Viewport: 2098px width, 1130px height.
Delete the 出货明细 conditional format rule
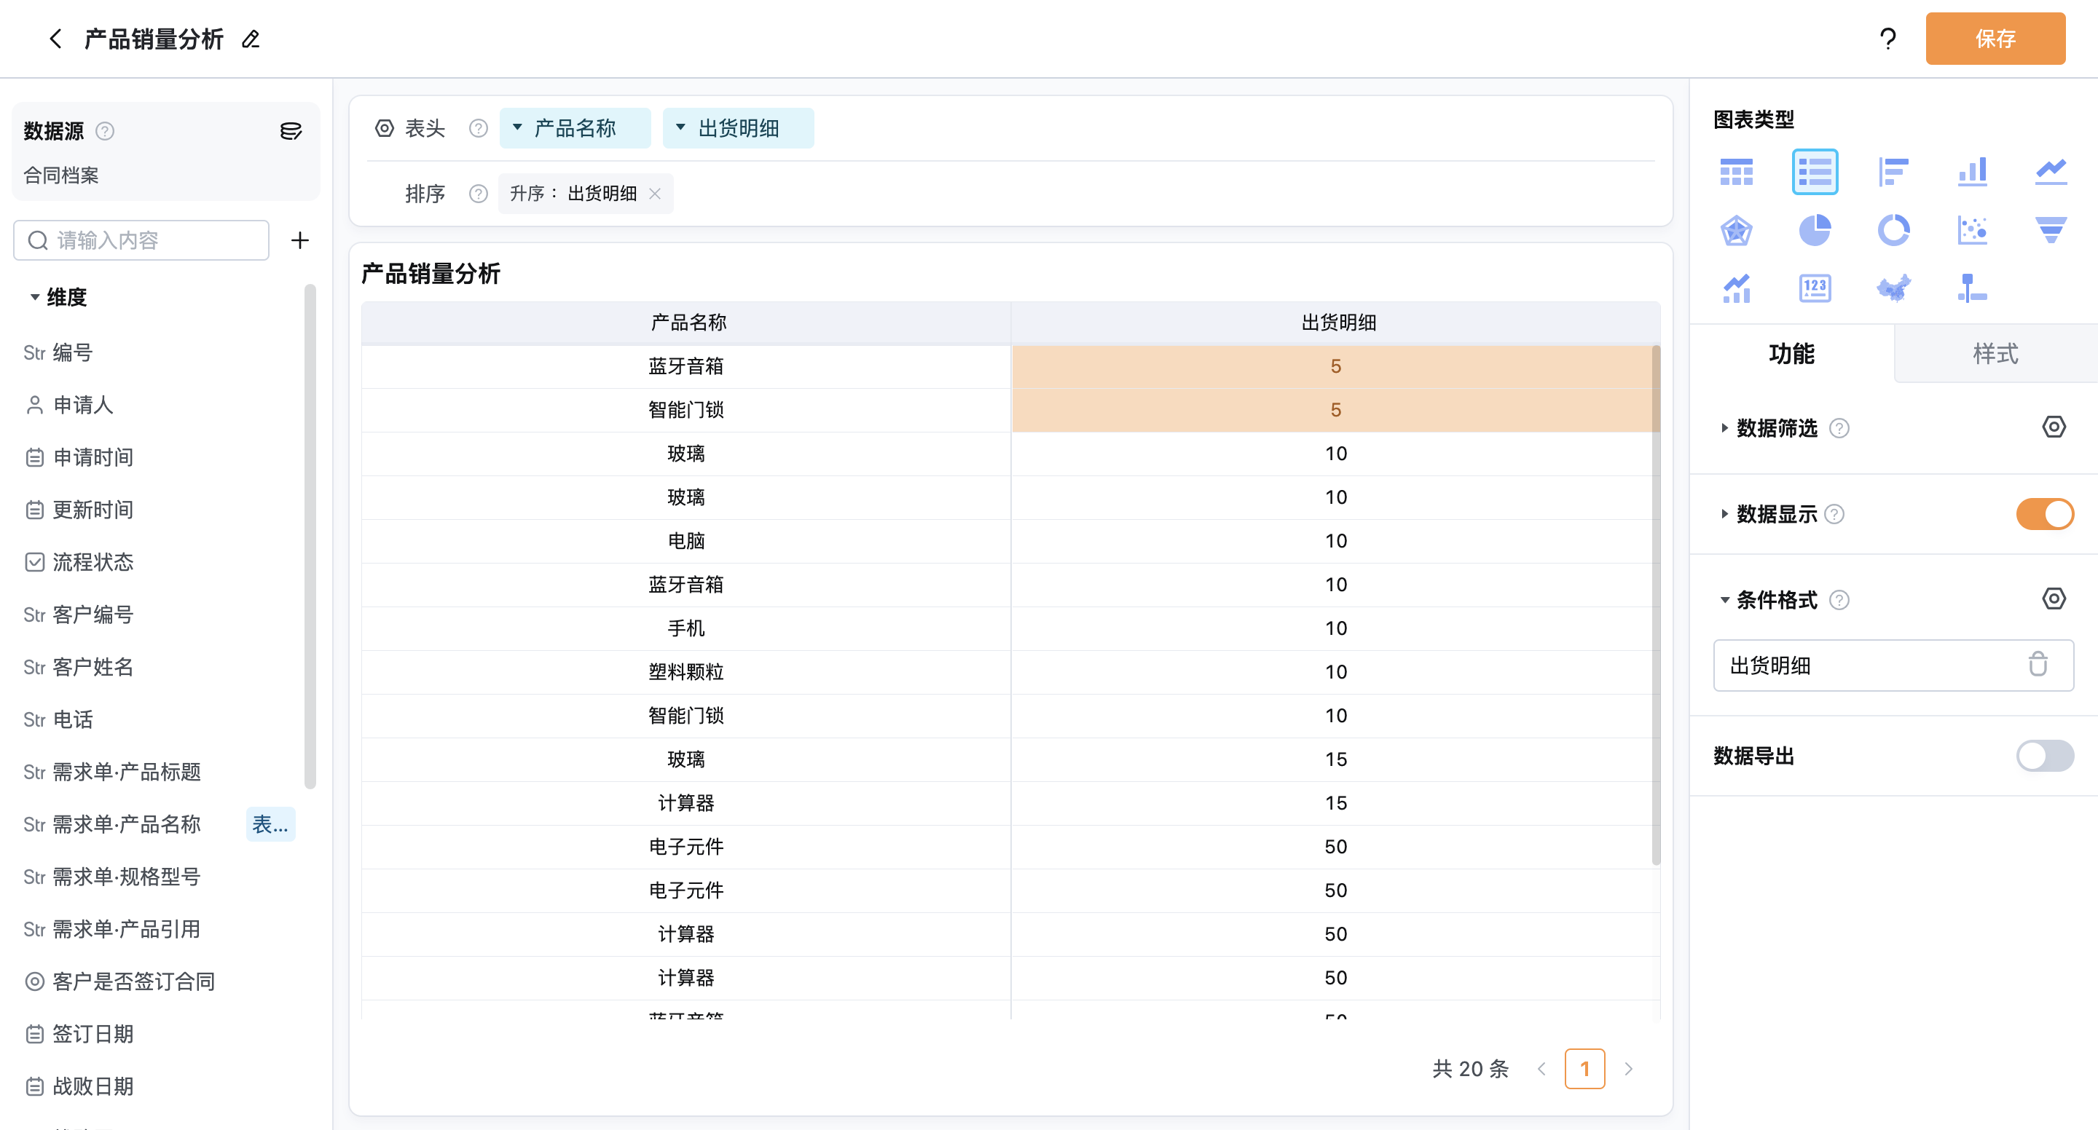(x=2038, y=664)
